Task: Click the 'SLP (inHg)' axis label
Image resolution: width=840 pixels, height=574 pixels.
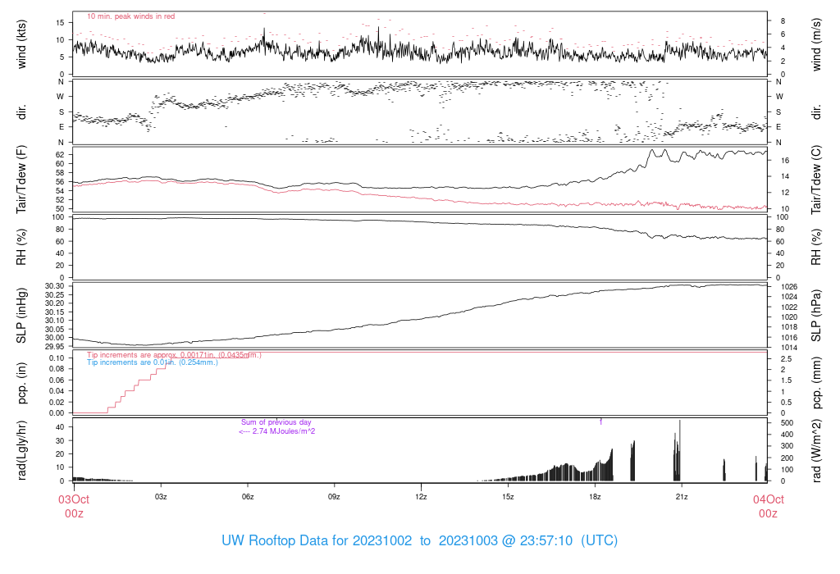Action: coord(21,316)
